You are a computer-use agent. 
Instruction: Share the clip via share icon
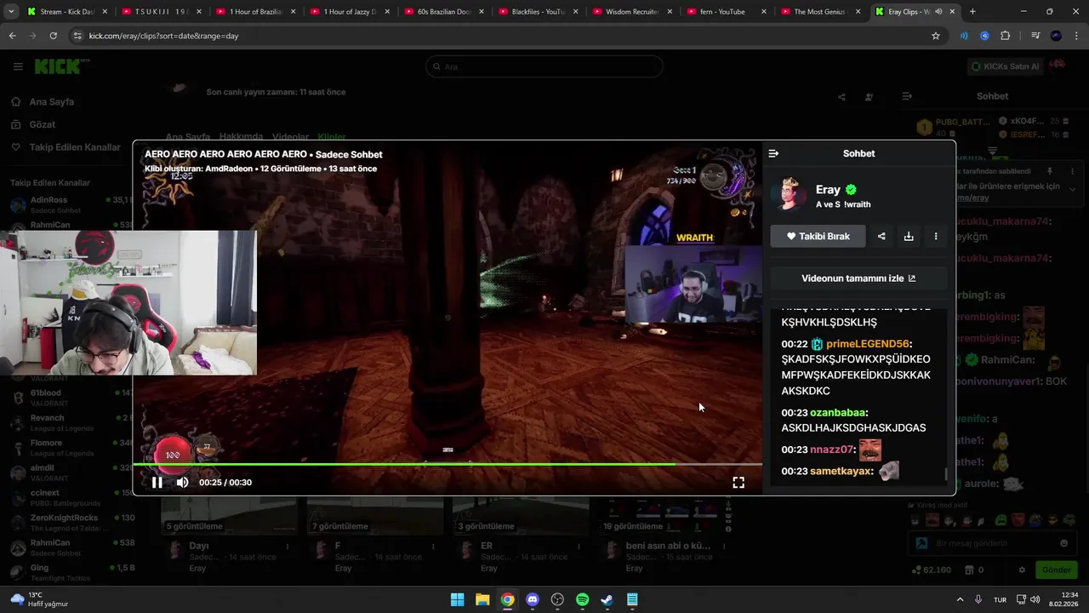click(881, 237)
